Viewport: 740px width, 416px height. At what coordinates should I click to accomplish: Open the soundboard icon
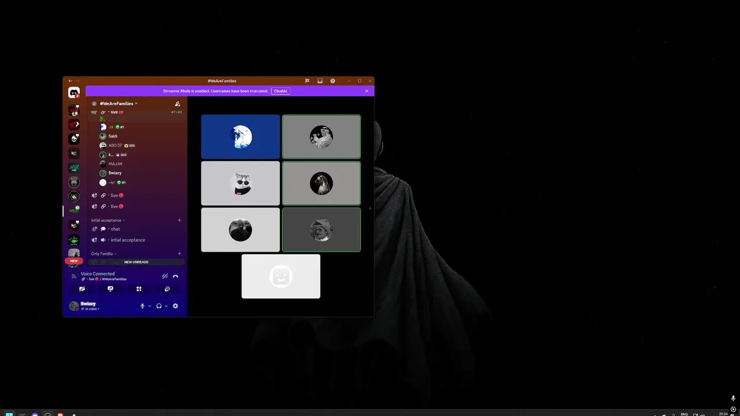click(167, 289)
